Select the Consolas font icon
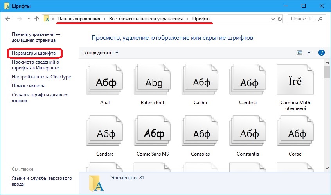Viewport: 331px width, 195px height. pyautogui.click(x=200, y=131)
